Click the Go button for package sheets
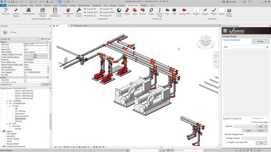Image resolution: width=271 pixels, height=152 pixels. (262, 143)
